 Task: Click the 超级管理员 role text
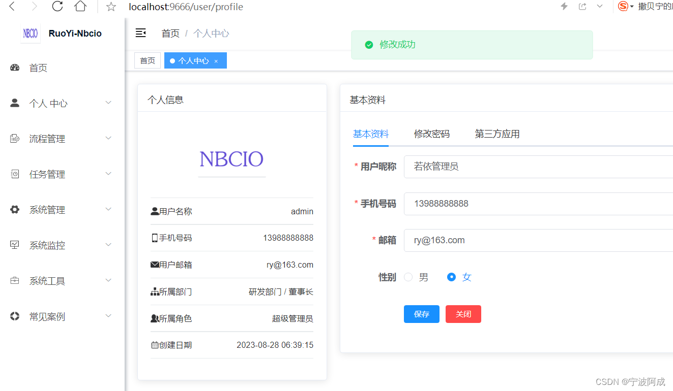click(x=292, y=319)
